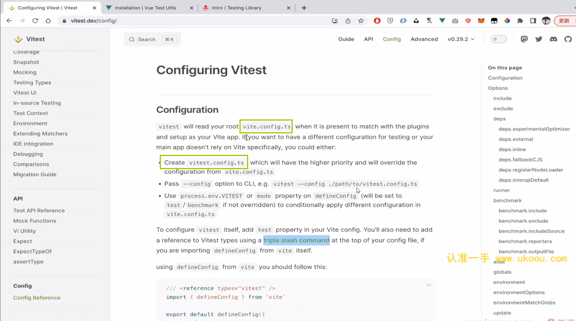Close the Configuring Vitest tab
Screen dimensions: 576x321
94,8
